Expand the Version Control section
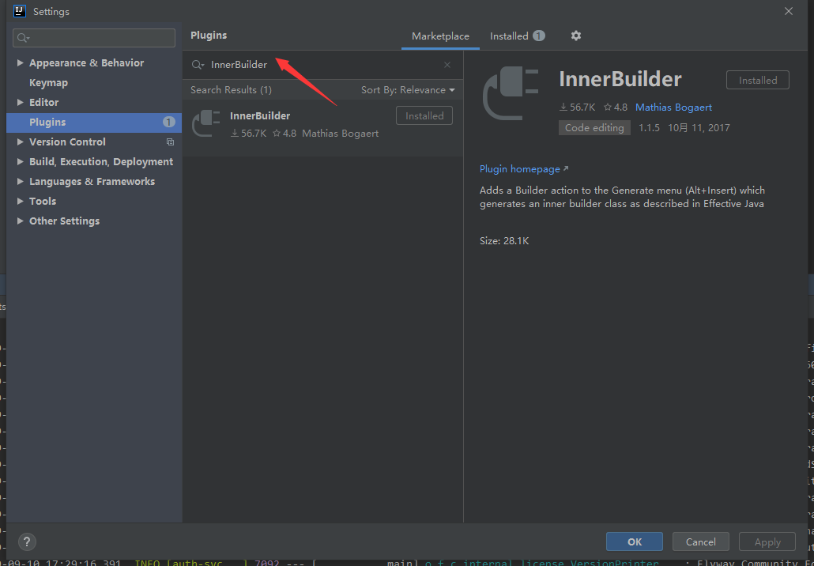The height and width of the screenshot is (566, 814). coord(21,141)
